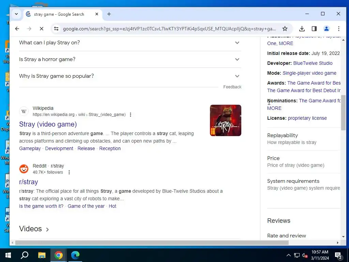Click Feedback link under questions
This screenshot has height=262, width=349.
click(x=232, y=87)
